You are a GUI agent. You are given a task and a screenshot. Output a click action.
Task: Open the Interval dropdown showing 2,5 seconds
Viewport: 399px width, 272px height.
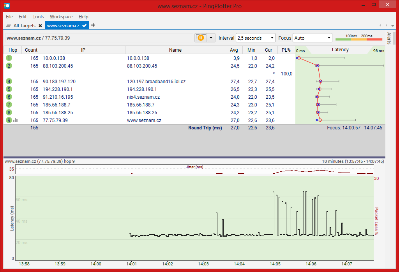255,38
